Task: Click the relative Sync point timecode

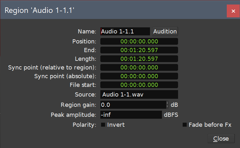Action: pos(139,68)
